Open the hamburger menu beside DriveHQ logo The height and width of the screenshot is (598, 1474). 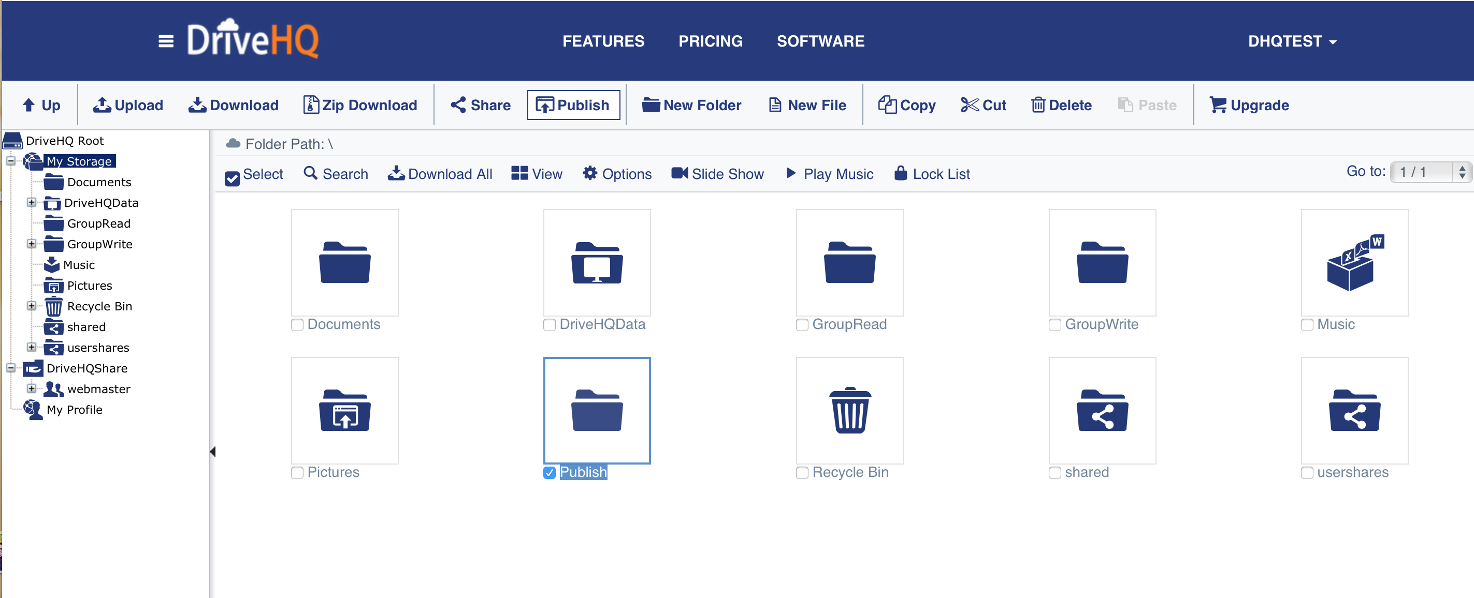coord(165,41)
